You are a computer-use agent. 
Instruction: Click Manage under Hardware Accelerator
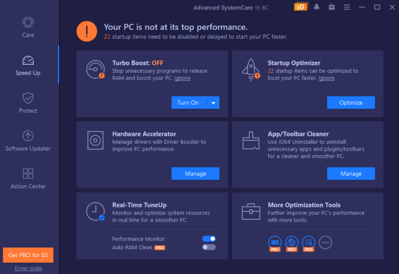coord(195,174)
